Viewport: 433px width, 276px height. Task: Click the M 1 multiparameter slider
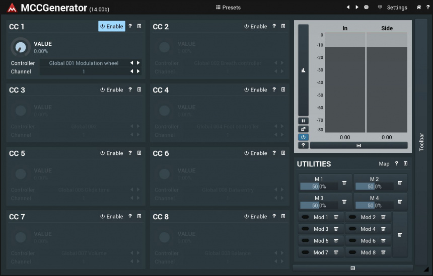[319, 187]
